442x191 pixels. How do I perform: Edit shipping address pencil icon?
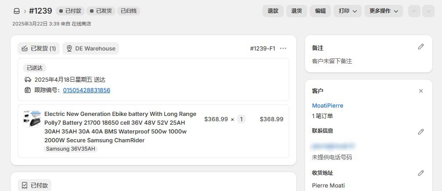420,173
